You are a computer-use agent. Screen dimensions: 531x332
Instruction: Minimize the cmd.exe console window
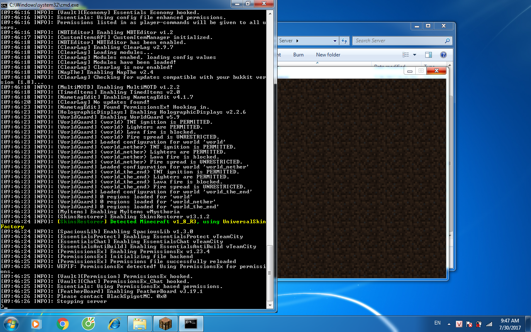pos(238,3)
